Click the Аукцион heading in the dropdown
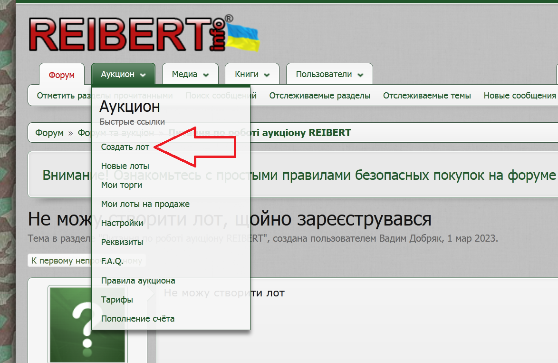Image resolution: width=558 pixels, height=363 pixels. 130,106
